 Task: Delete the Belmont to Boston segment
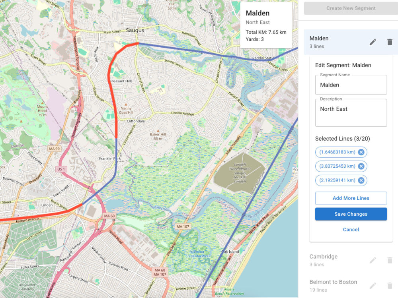[390, 286]
